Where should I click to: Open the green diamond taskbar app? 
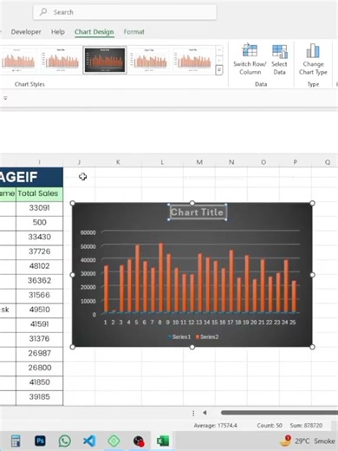[114, 441]
